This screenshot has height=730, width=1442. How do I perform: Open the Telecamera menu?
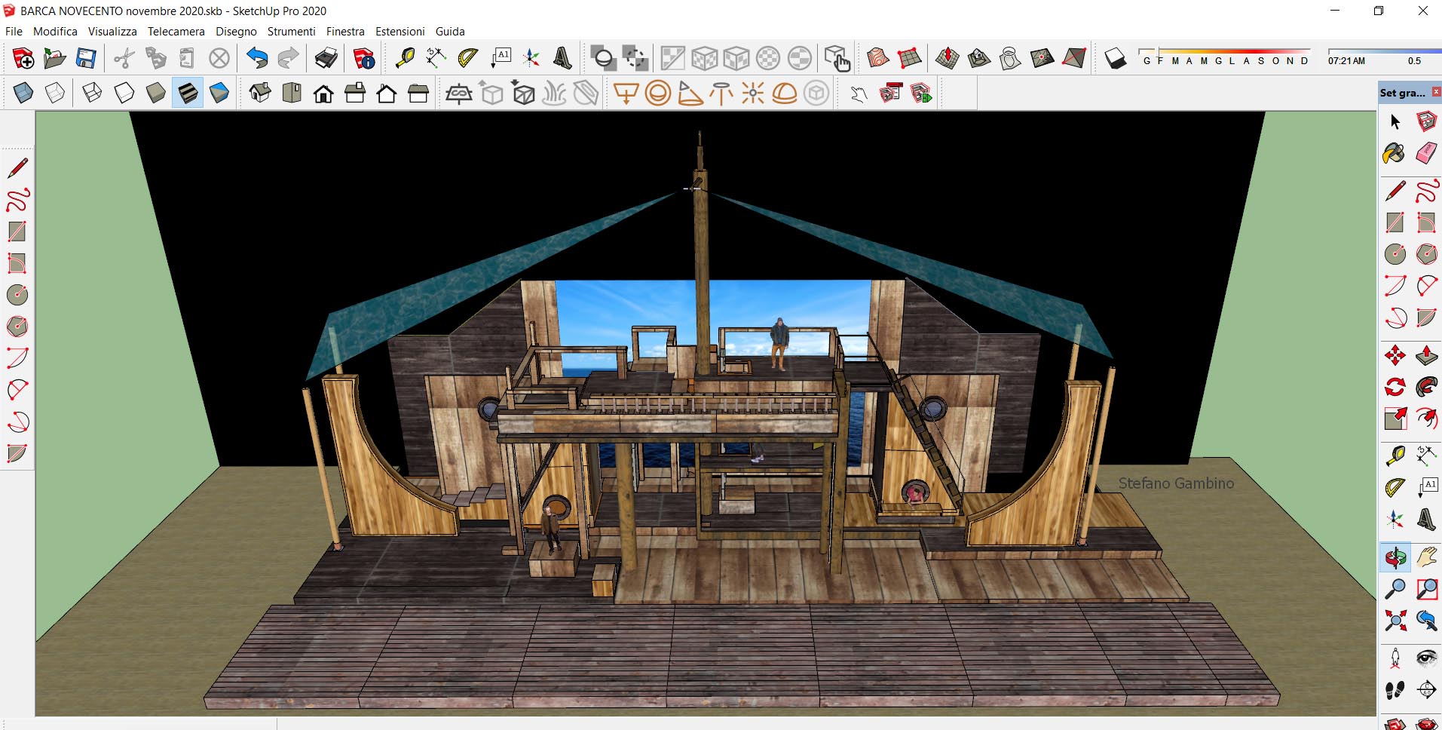(176, 32)
